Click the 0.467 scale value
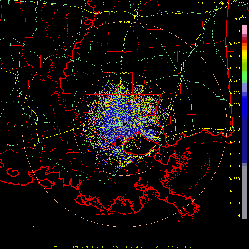The height and width of the screenshot is (249, 249). (234, 154)
